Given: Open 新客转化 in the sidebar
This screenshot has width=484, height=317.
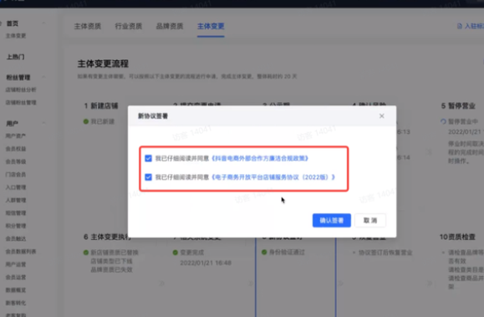Looking at the screenshot, I should pos(16,303).
